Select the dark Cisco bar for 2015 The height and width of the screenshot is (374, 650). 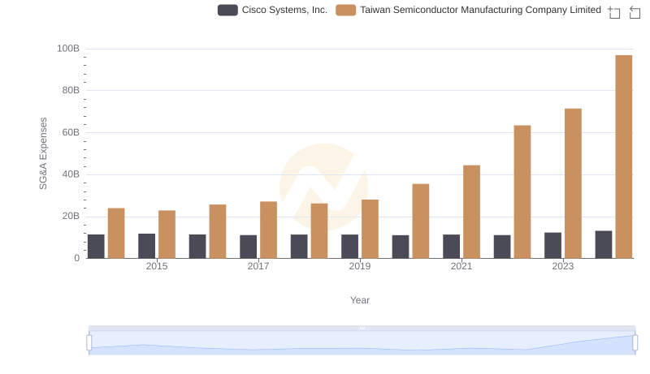pos(147,246)
